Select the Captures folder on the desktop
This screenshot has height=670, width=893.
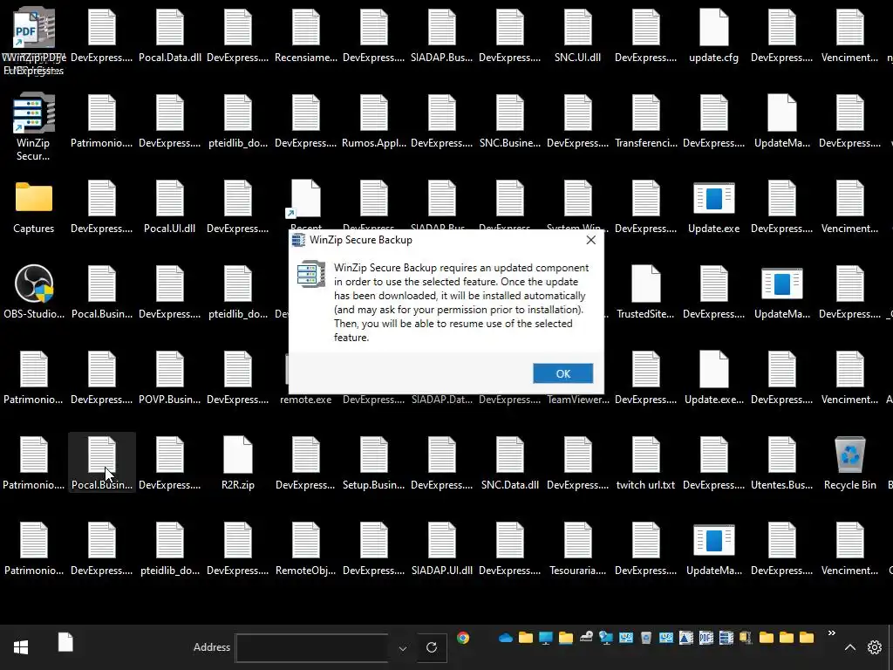click(x=34, y=207)
